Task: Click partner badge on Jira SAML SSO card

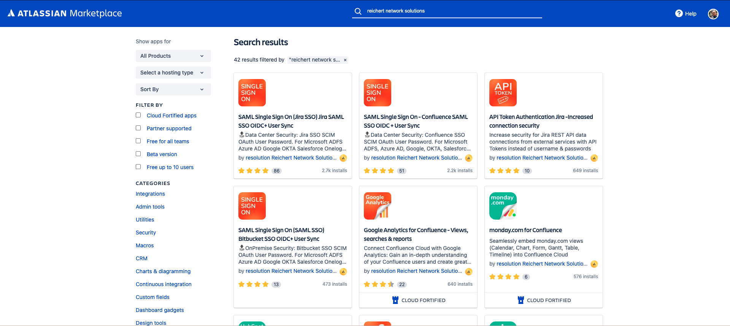Action: [x=343, y=158]
